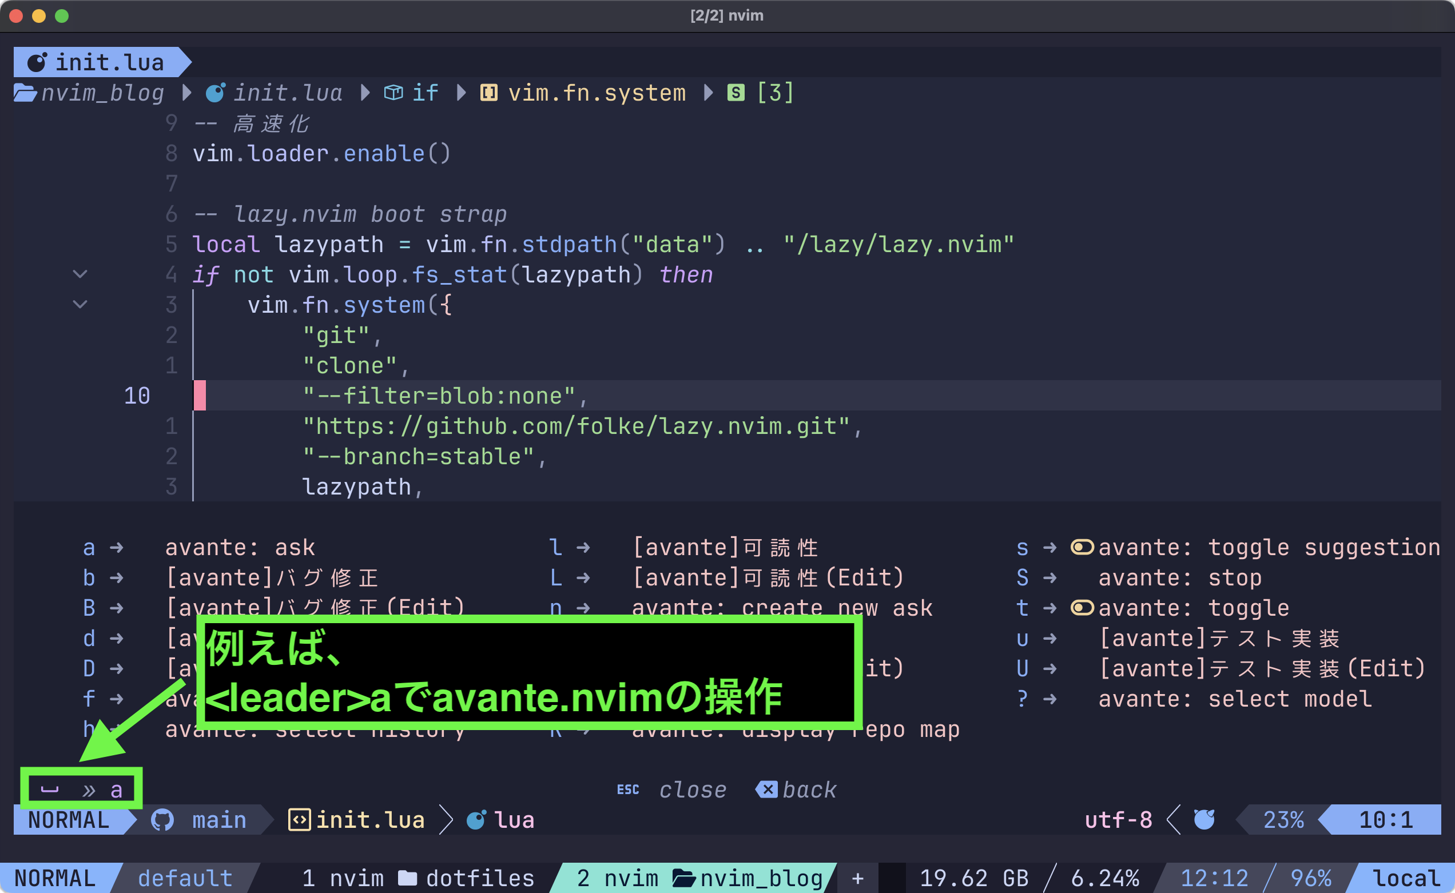The height and width of the screenshot is (893, 1455).
Task: Click the 'main' git branch label
Action: pyautogui.click(x=219, y=820)
